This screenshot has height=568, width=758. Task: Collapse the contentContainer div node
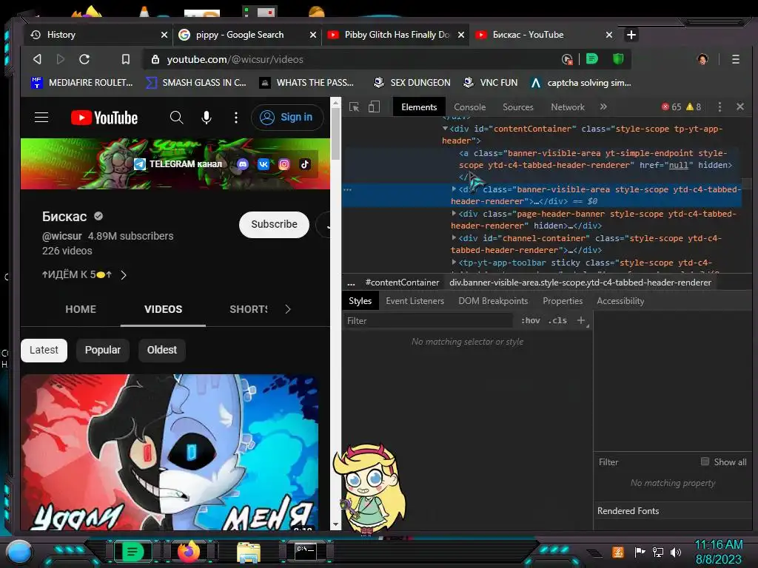coord(445,129)
